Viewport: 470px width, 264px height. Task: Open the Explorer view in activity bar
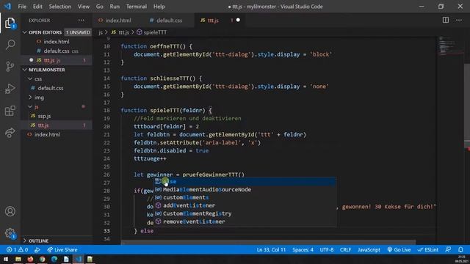click(10, 23)
